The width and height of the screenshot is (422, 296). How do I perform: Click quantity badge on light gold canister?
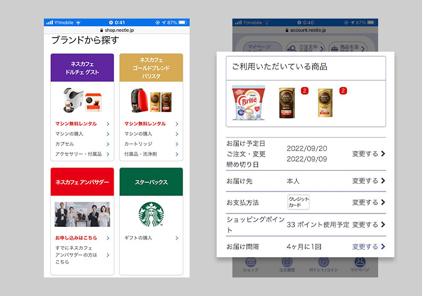[x=343, y=91]
